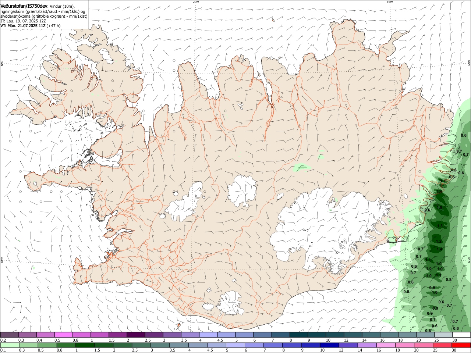Click the 'IT: Lau. 19. 07. 2025 12Z' line
The height and width of the screenshot is (353, 471).
(23, 21)
